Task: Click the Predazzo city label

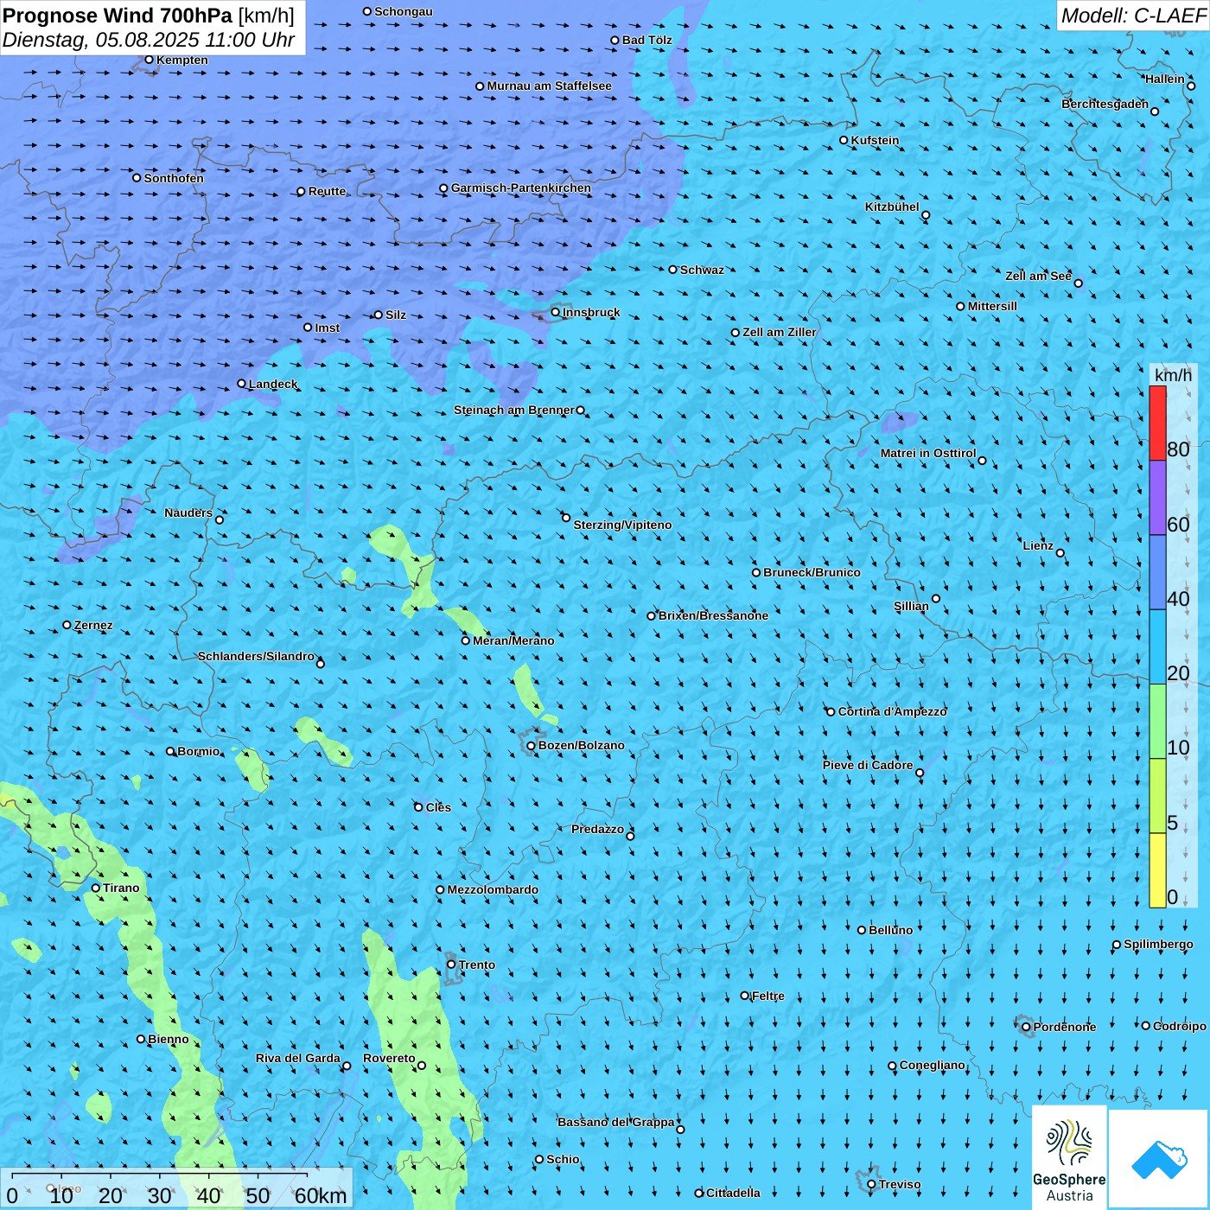Action: pos(597,829)
